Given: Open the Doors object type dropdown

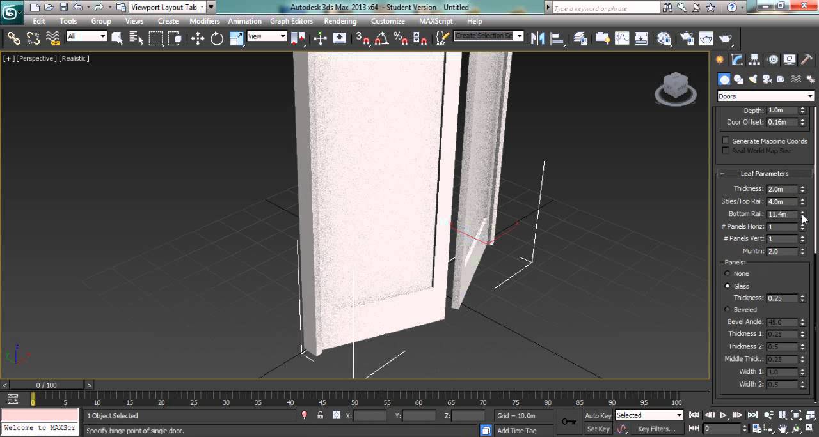Looking at the screenshot, I should click(765, 96).
